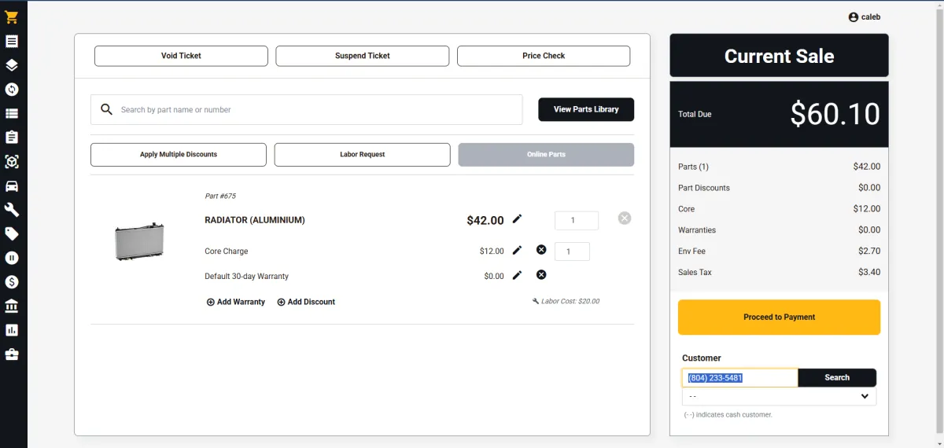
Task: Edit the radiator $42.00 price
Action: tap(517, 219)
